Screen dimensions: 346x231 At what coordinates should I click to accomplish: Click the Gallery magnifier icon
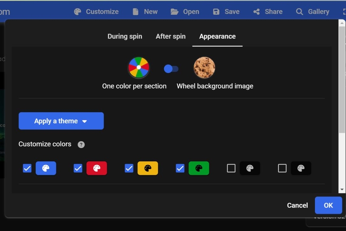tap(299, 12)
